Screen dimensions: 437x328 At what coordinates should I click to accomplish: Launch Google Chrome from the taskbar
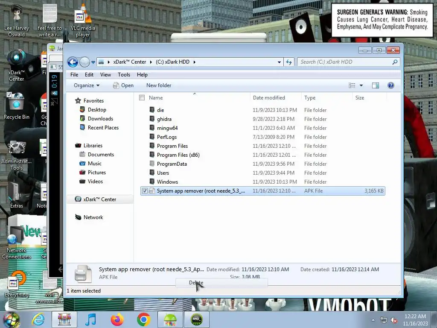coord(143,319)
